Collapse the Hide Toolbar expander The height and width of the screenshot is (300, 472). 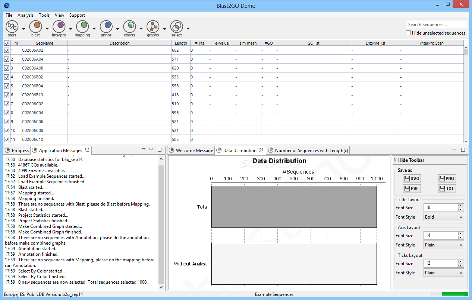tap(395, 160)
